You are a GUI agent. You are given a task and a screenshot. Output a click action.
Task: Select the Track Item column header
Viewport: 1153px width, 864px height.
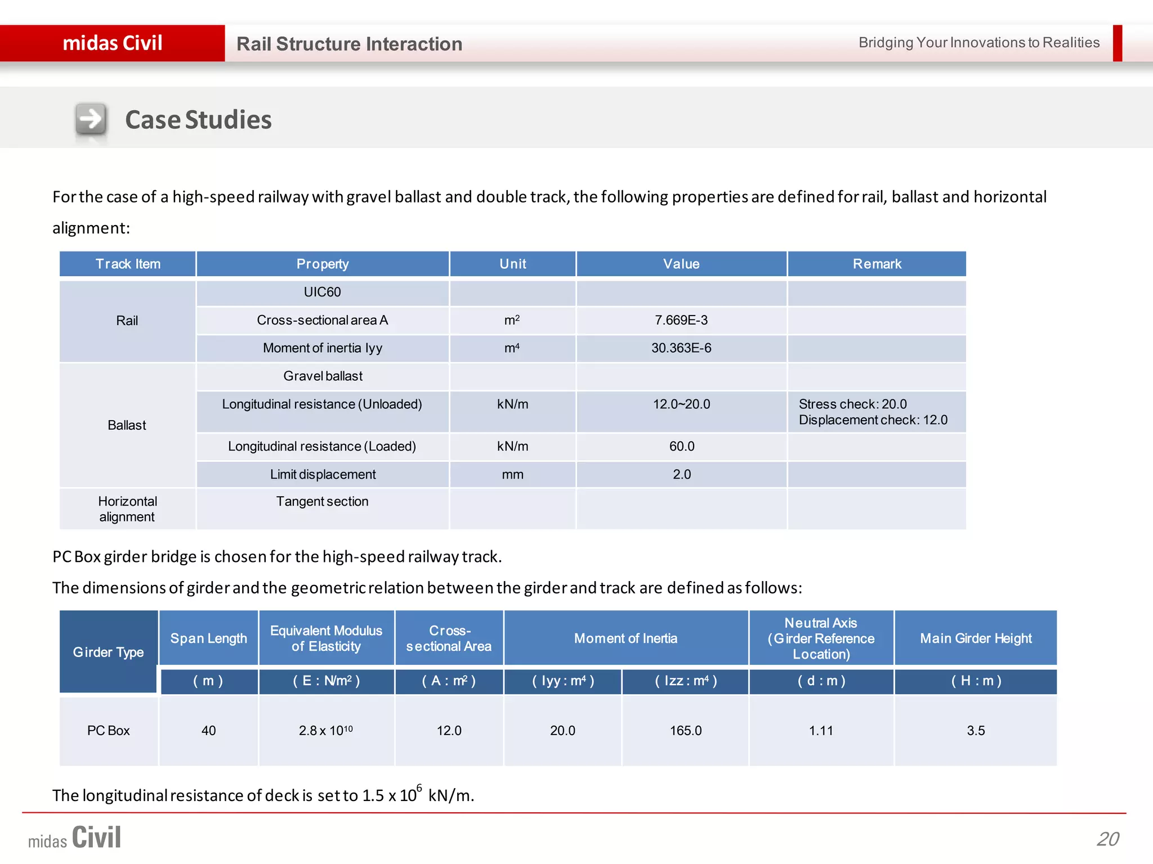click(x=128, y=264)
